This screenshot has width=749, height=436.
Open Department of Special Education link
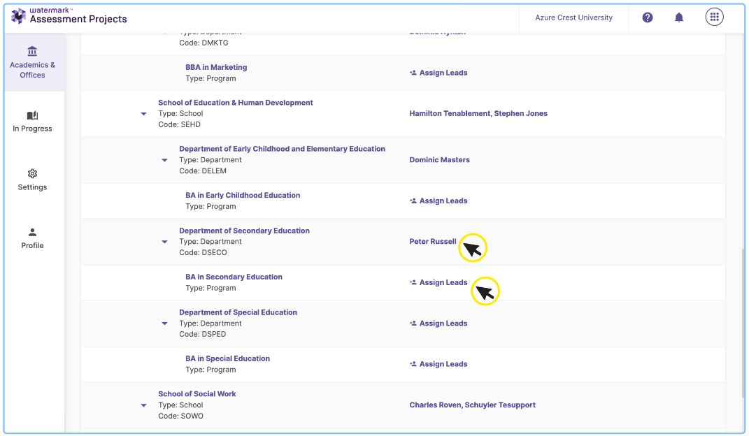point(238,312)
